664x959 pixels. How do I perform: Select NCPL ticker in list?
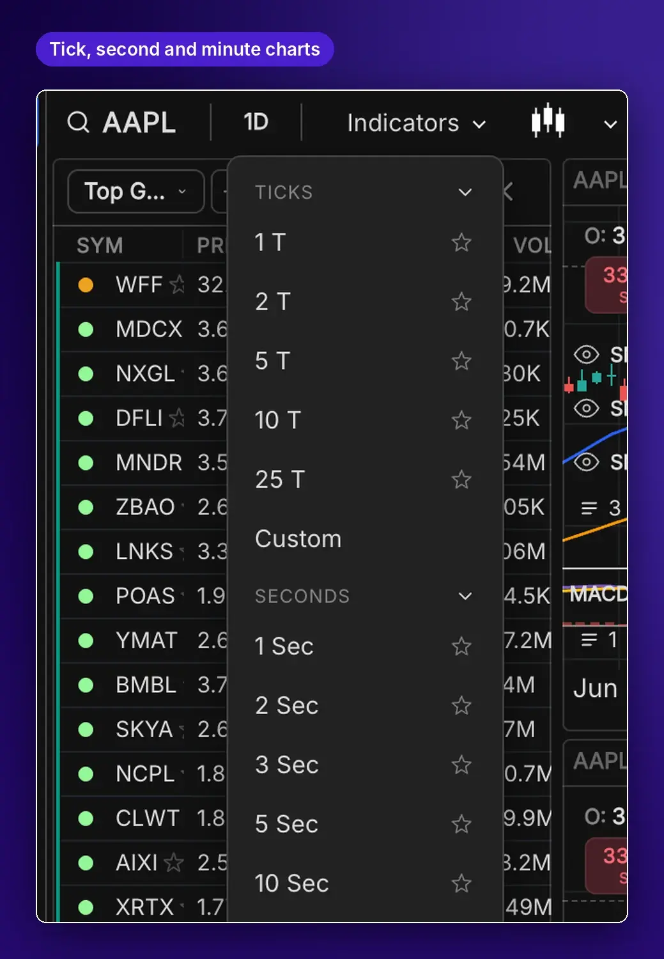[x=145, y=774]
